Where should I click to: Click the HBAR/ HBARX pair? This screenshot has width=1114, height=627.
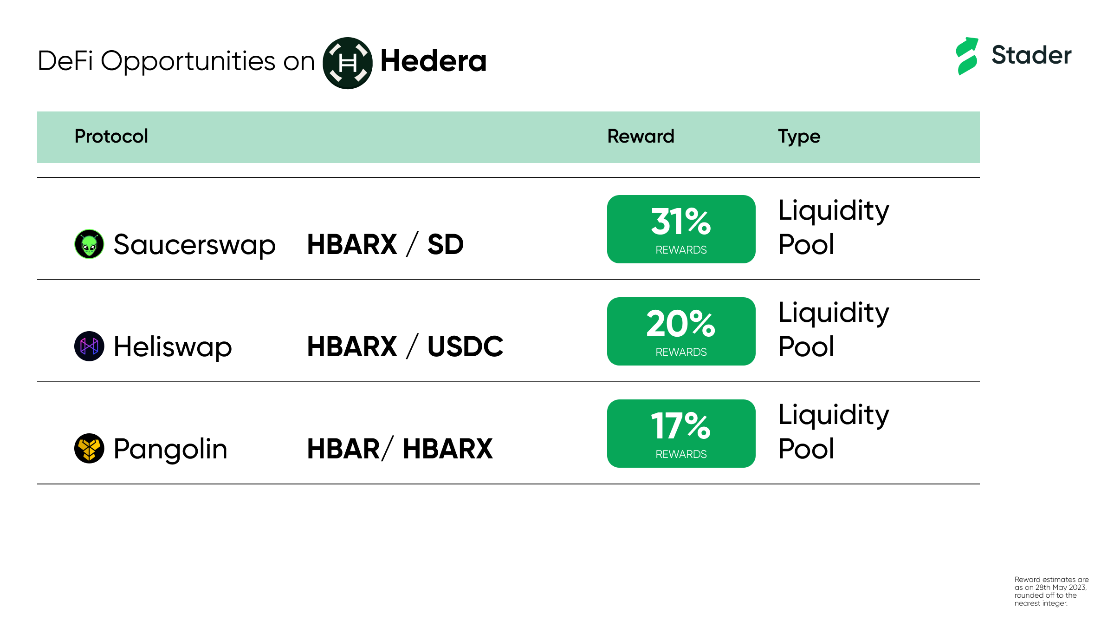click(400, 449)
